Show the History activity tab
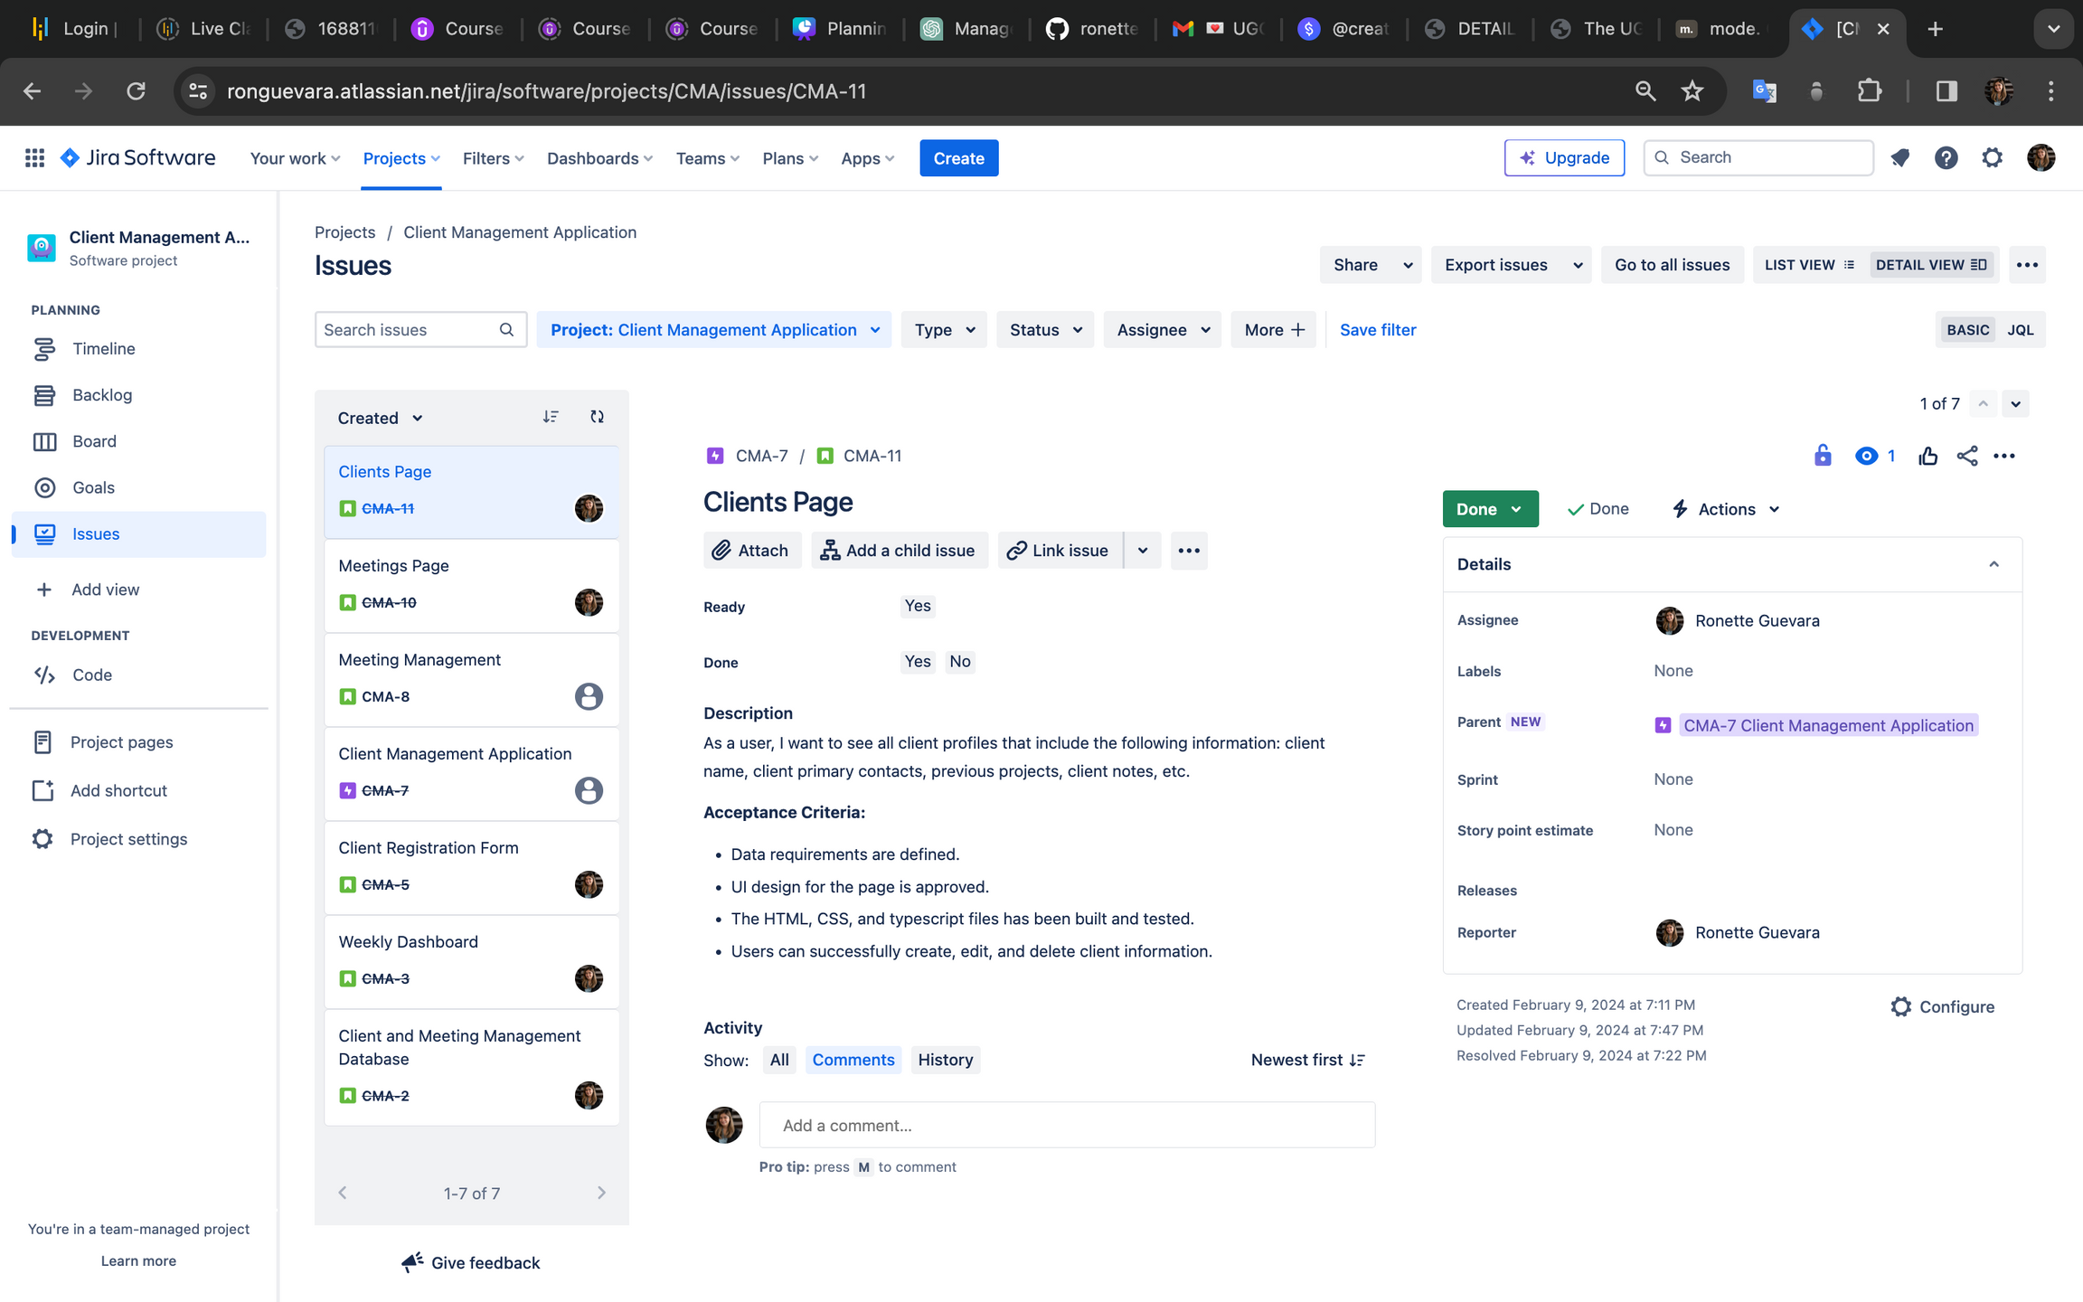Screen dimensions: 2083x1302 point(945,1060)
